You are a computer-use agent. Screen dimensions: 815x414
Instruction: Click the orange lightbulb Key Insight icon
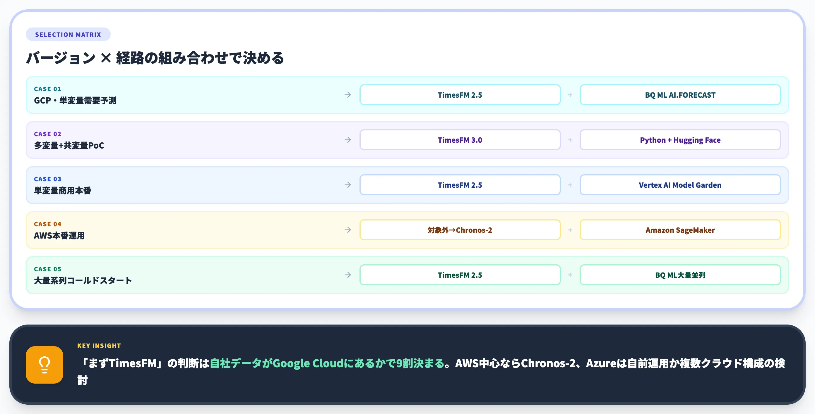coord(44,365)
